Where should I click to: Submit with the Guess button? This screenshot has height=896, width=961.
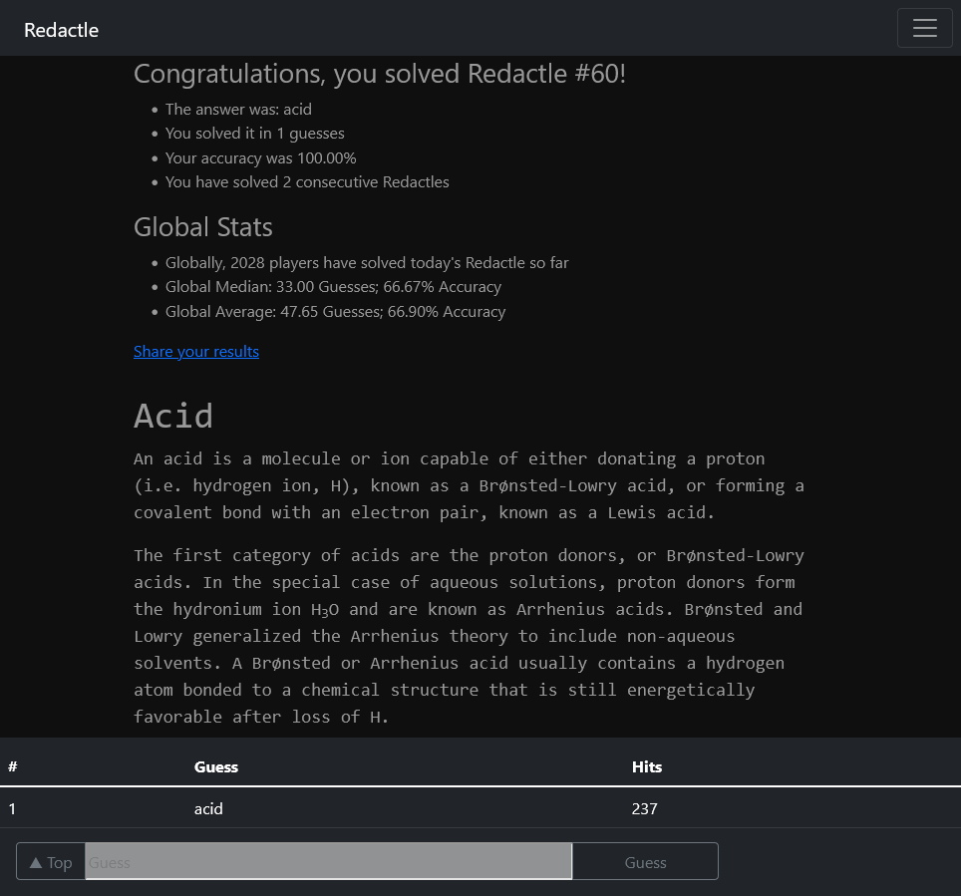(645, 862)
